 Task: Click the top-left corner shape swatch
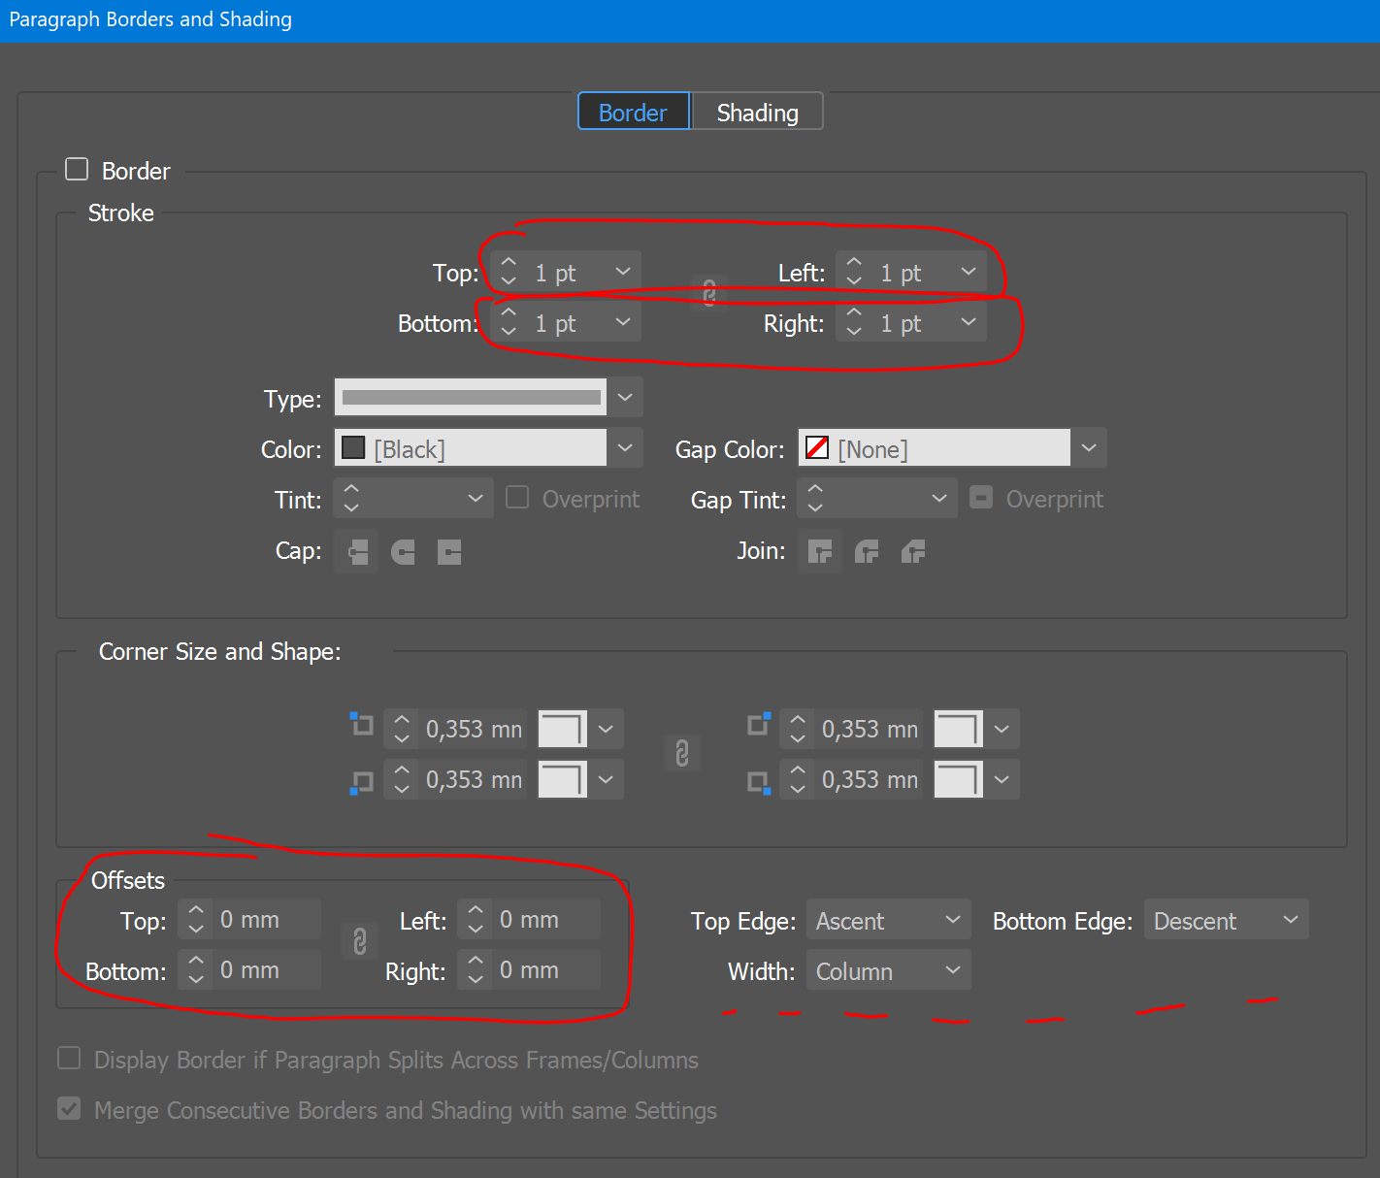pyautogui.click(x=563, y=729)
